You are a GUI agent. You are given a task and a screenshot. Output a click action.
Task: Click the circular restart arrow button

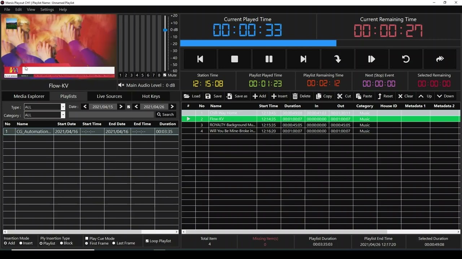(x=406, y=59)
